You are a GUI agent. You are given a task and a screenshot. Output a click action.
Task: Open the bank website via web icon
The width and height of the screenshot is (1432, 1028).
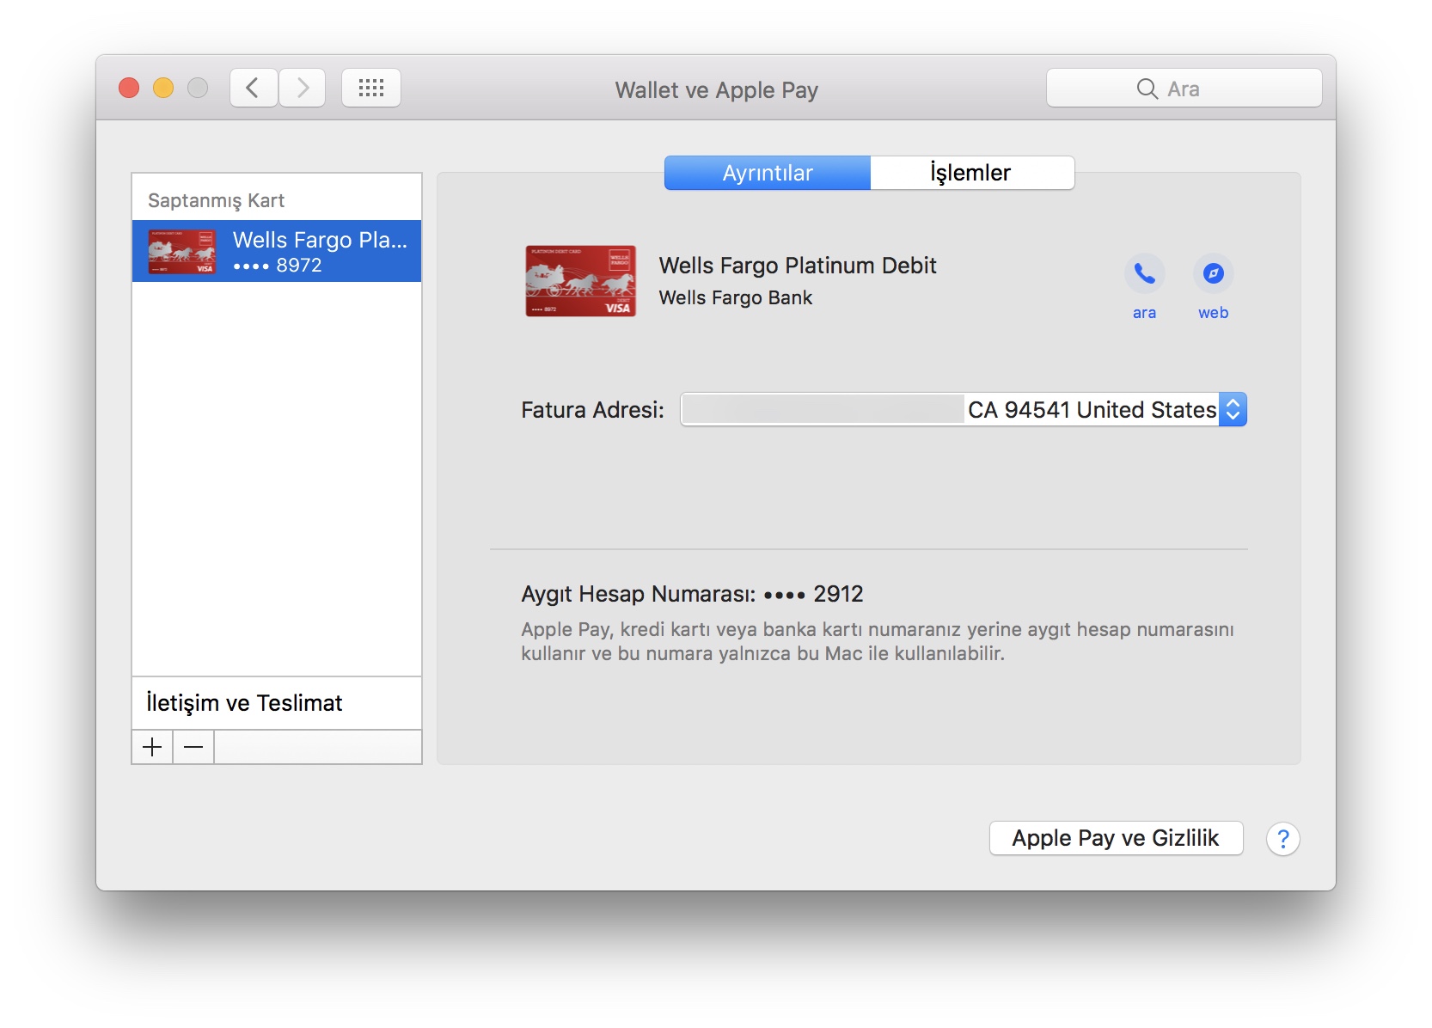(x=1213, y=274)
